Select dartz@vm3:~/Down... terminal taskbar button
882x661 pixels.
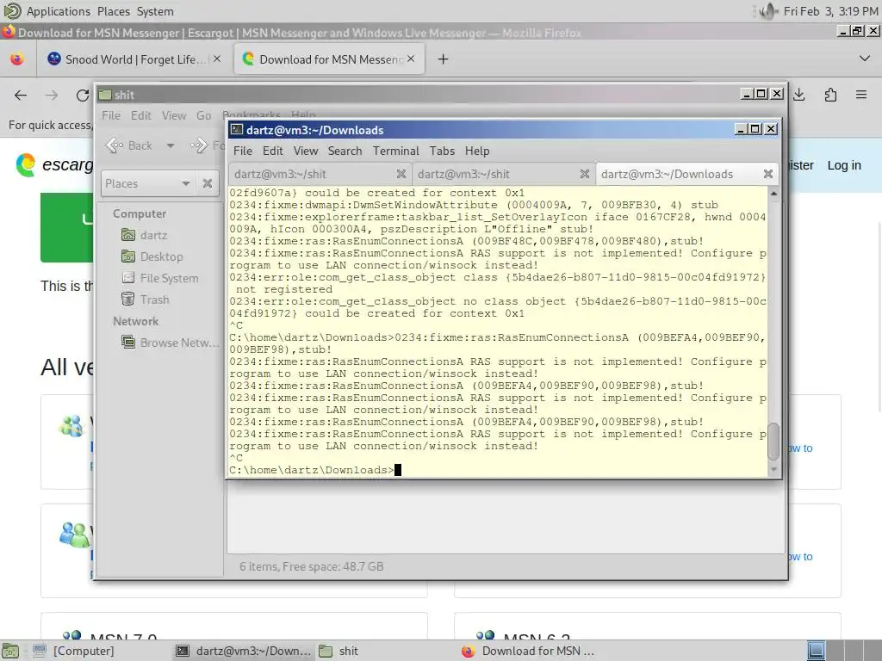tap(243, 651)
